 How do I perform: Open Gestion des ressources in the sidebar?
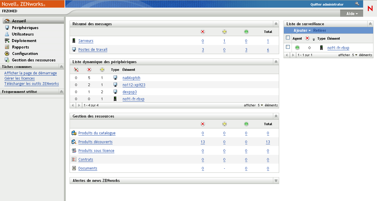pos(34,60)
